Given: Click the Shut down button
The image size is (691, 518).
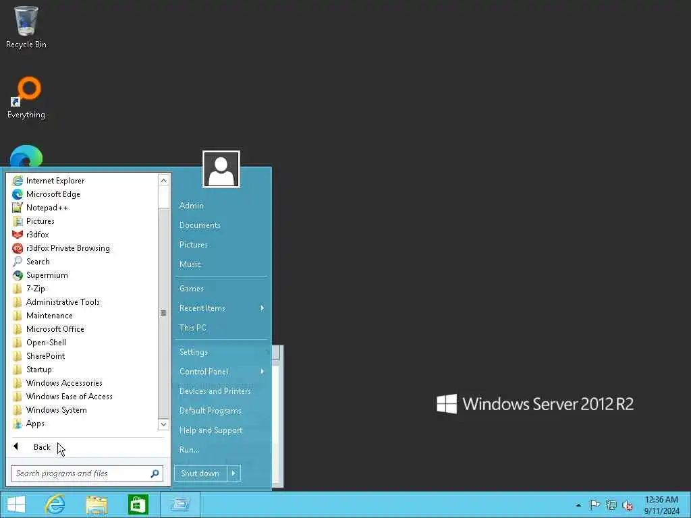Looking at the screenshot, I should pyautogui.click(x=200, y=473).
